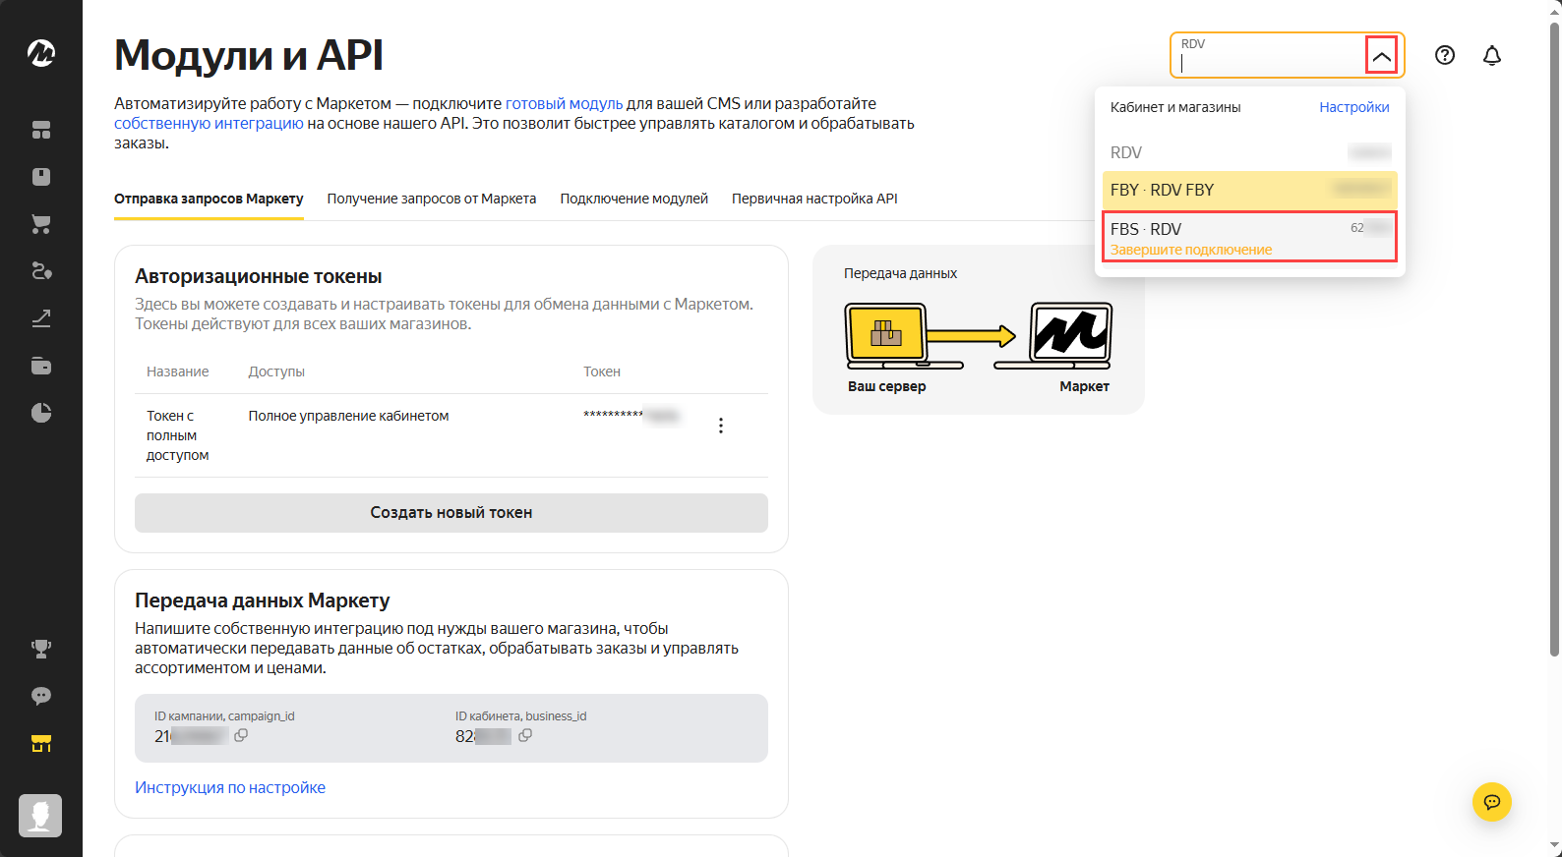Click the data transfer illustration image
1562x857 pixels.
pyautogui.click(x=979, y=336)
